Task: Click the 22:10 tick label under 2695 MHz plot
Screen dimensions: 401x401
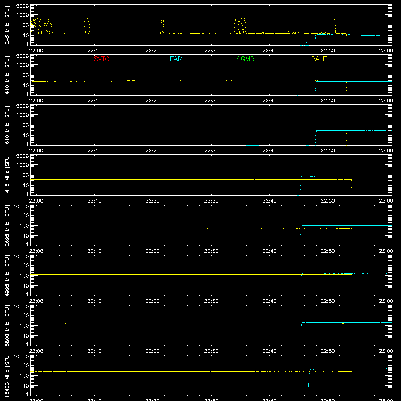Action: (94, 251)
